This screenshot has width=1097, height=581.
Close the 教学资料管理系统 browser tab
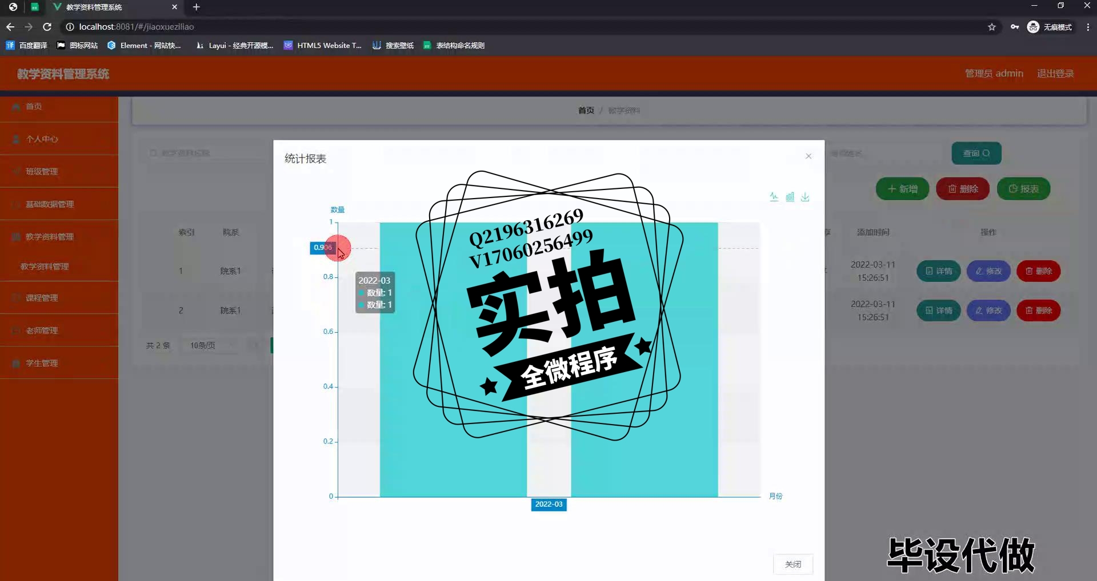[x=174, y=7]
